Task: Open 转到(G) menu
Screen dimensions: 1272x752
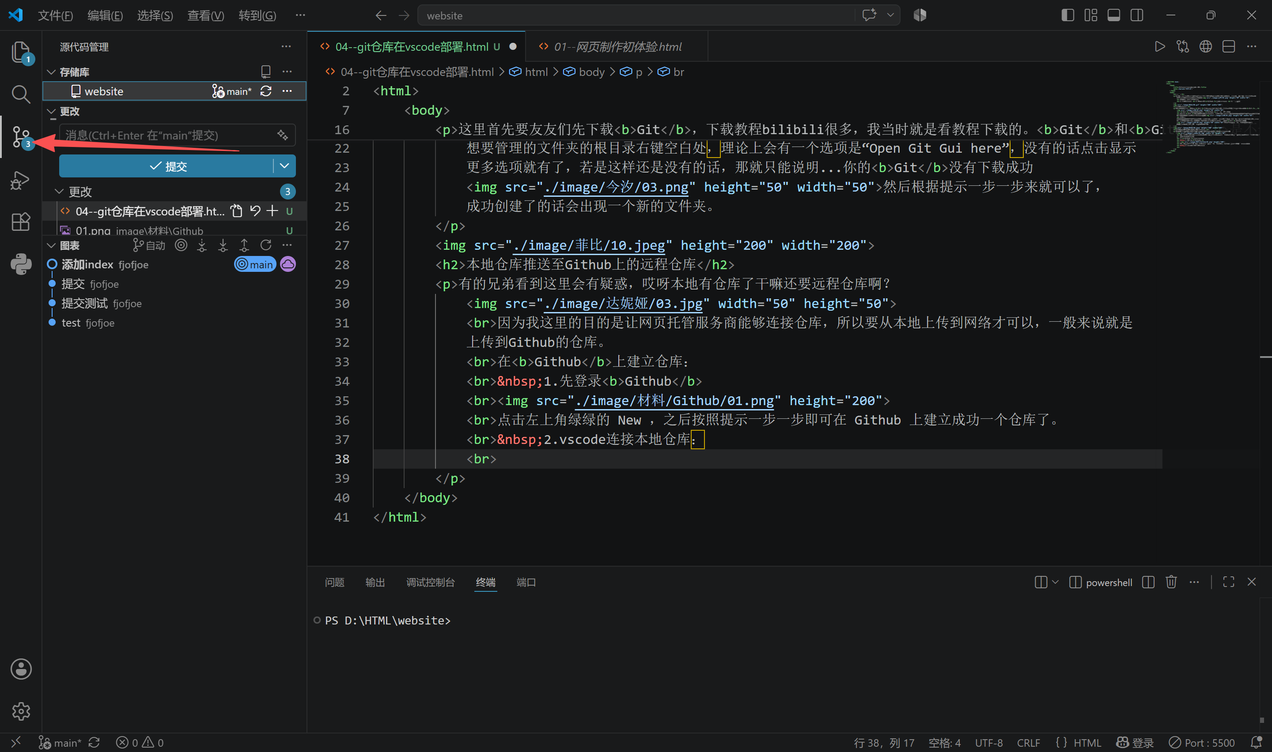Action: [x=257, y=16]
